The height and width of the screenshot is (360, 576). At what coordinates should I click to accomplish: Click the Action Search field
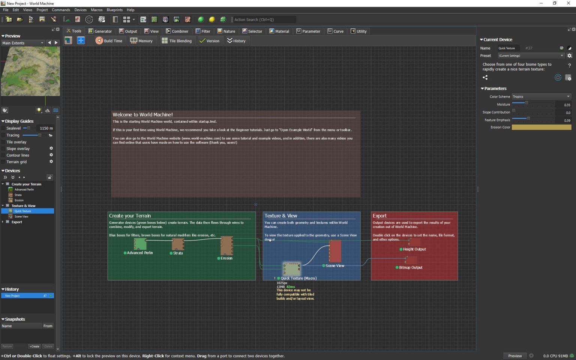[x=264, y=19]
